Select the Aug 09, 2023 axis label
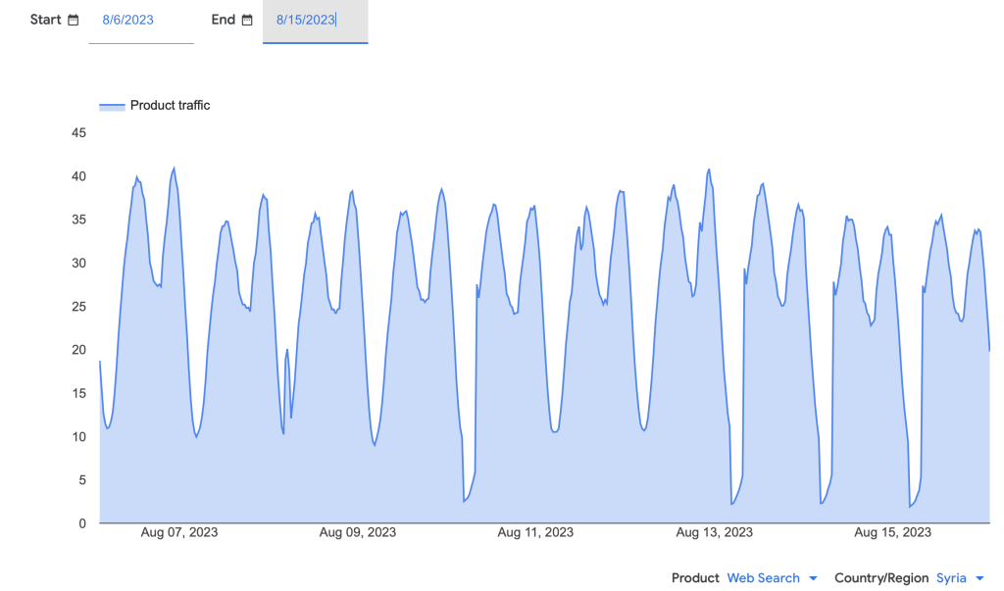 (358, 533)
